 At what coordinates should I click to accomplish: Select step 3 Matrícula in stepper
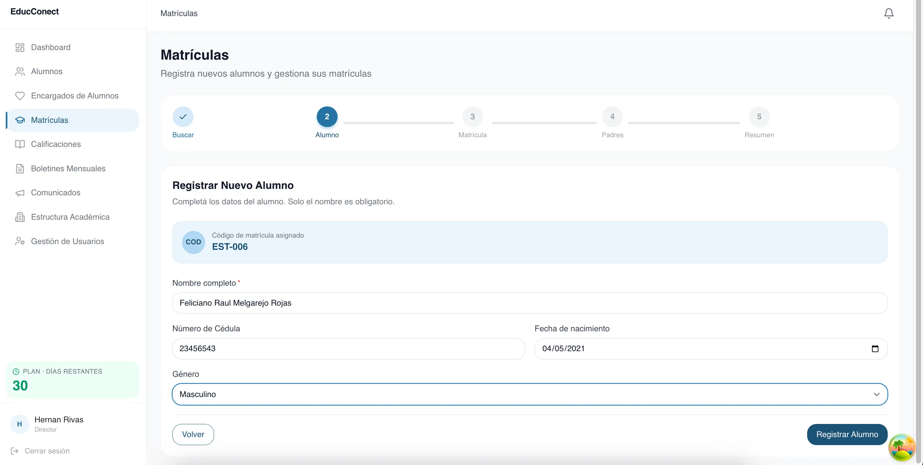tap(472, 117)
